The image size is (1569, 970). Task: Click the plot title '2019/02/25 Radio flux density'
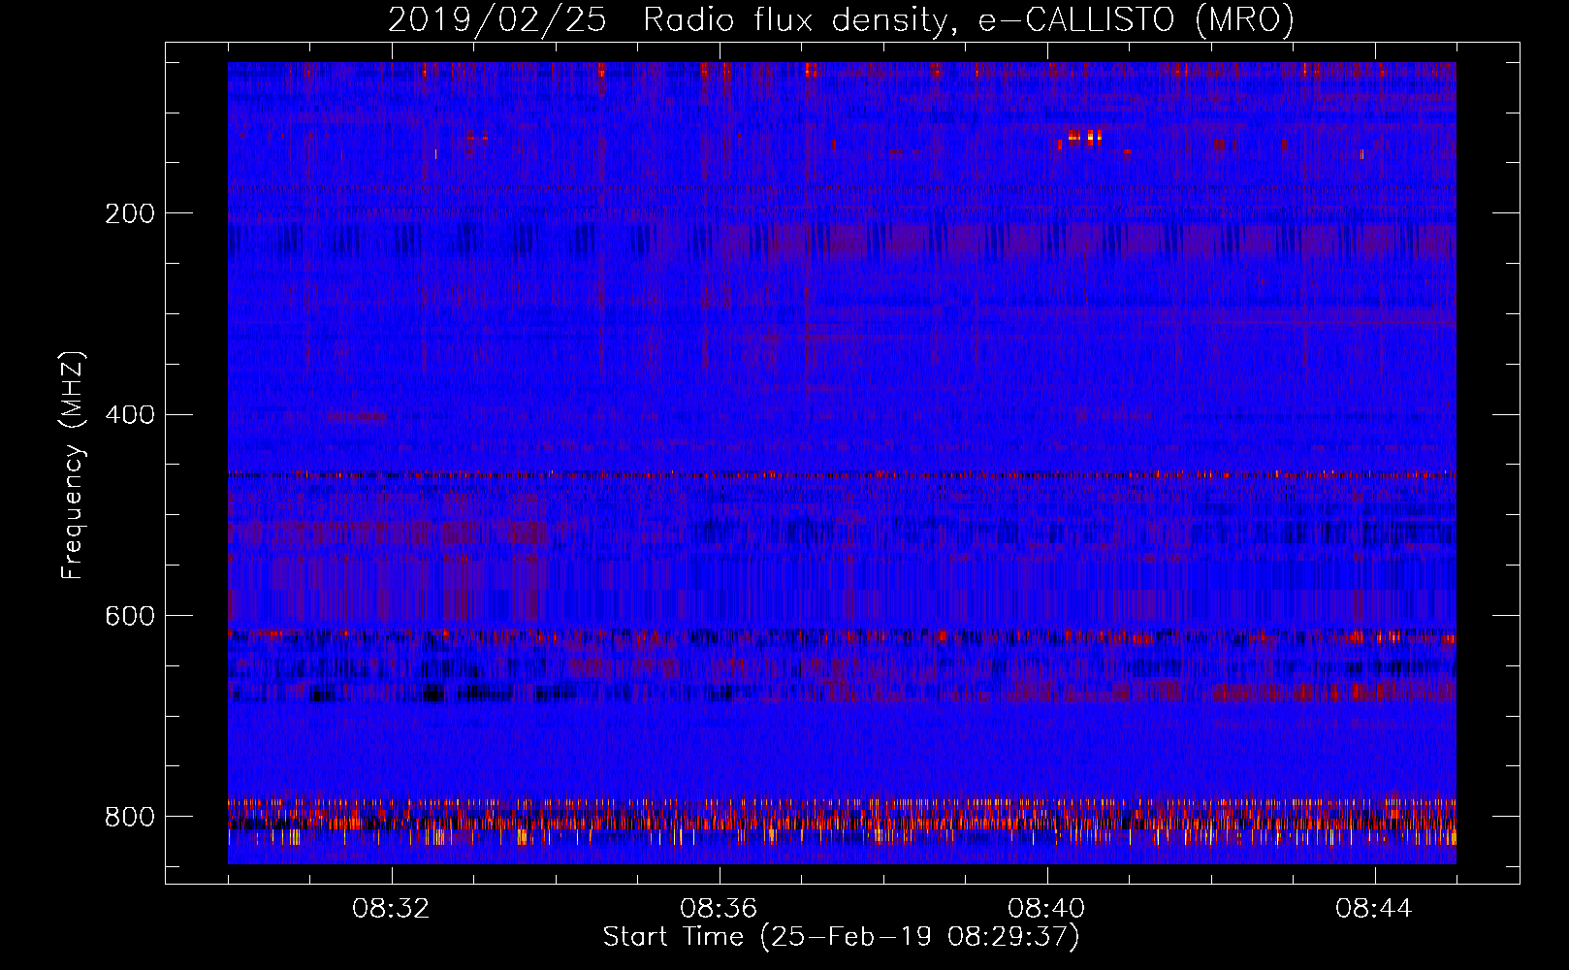coord(841,19)
